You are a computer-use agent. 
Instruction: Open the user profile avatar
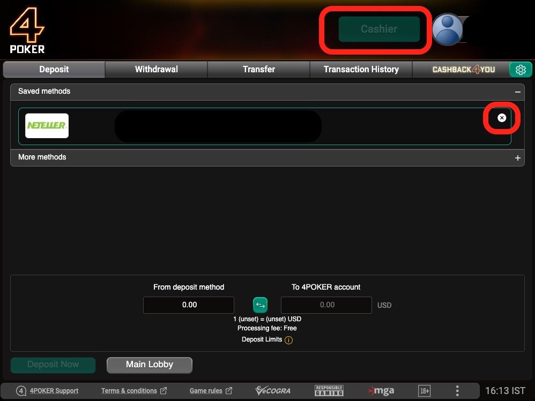[447, 29]
